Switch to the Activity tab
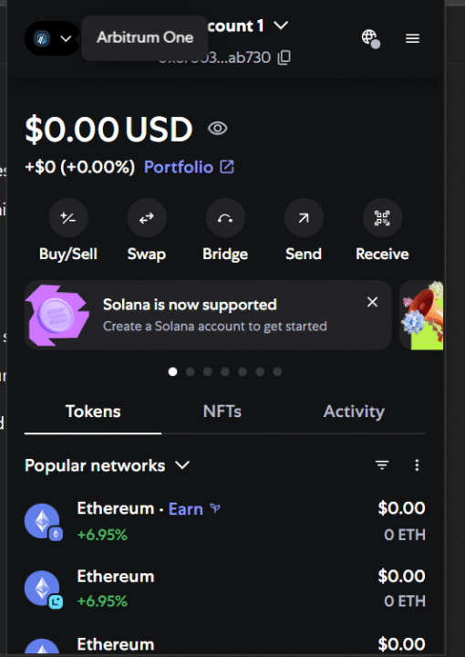Viewport: 465px width, 657px height. point(354,412)
